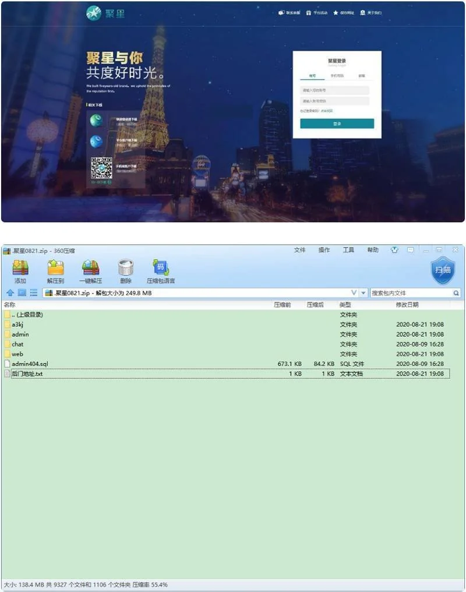466x592 pixels.
Task: Click the 删除 (Delete) trash icon
Action: click(x=125, y=271)
